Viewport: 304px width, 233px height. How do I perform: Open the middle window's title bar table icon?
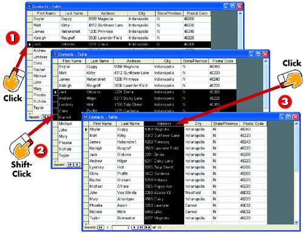pos(55,54)
